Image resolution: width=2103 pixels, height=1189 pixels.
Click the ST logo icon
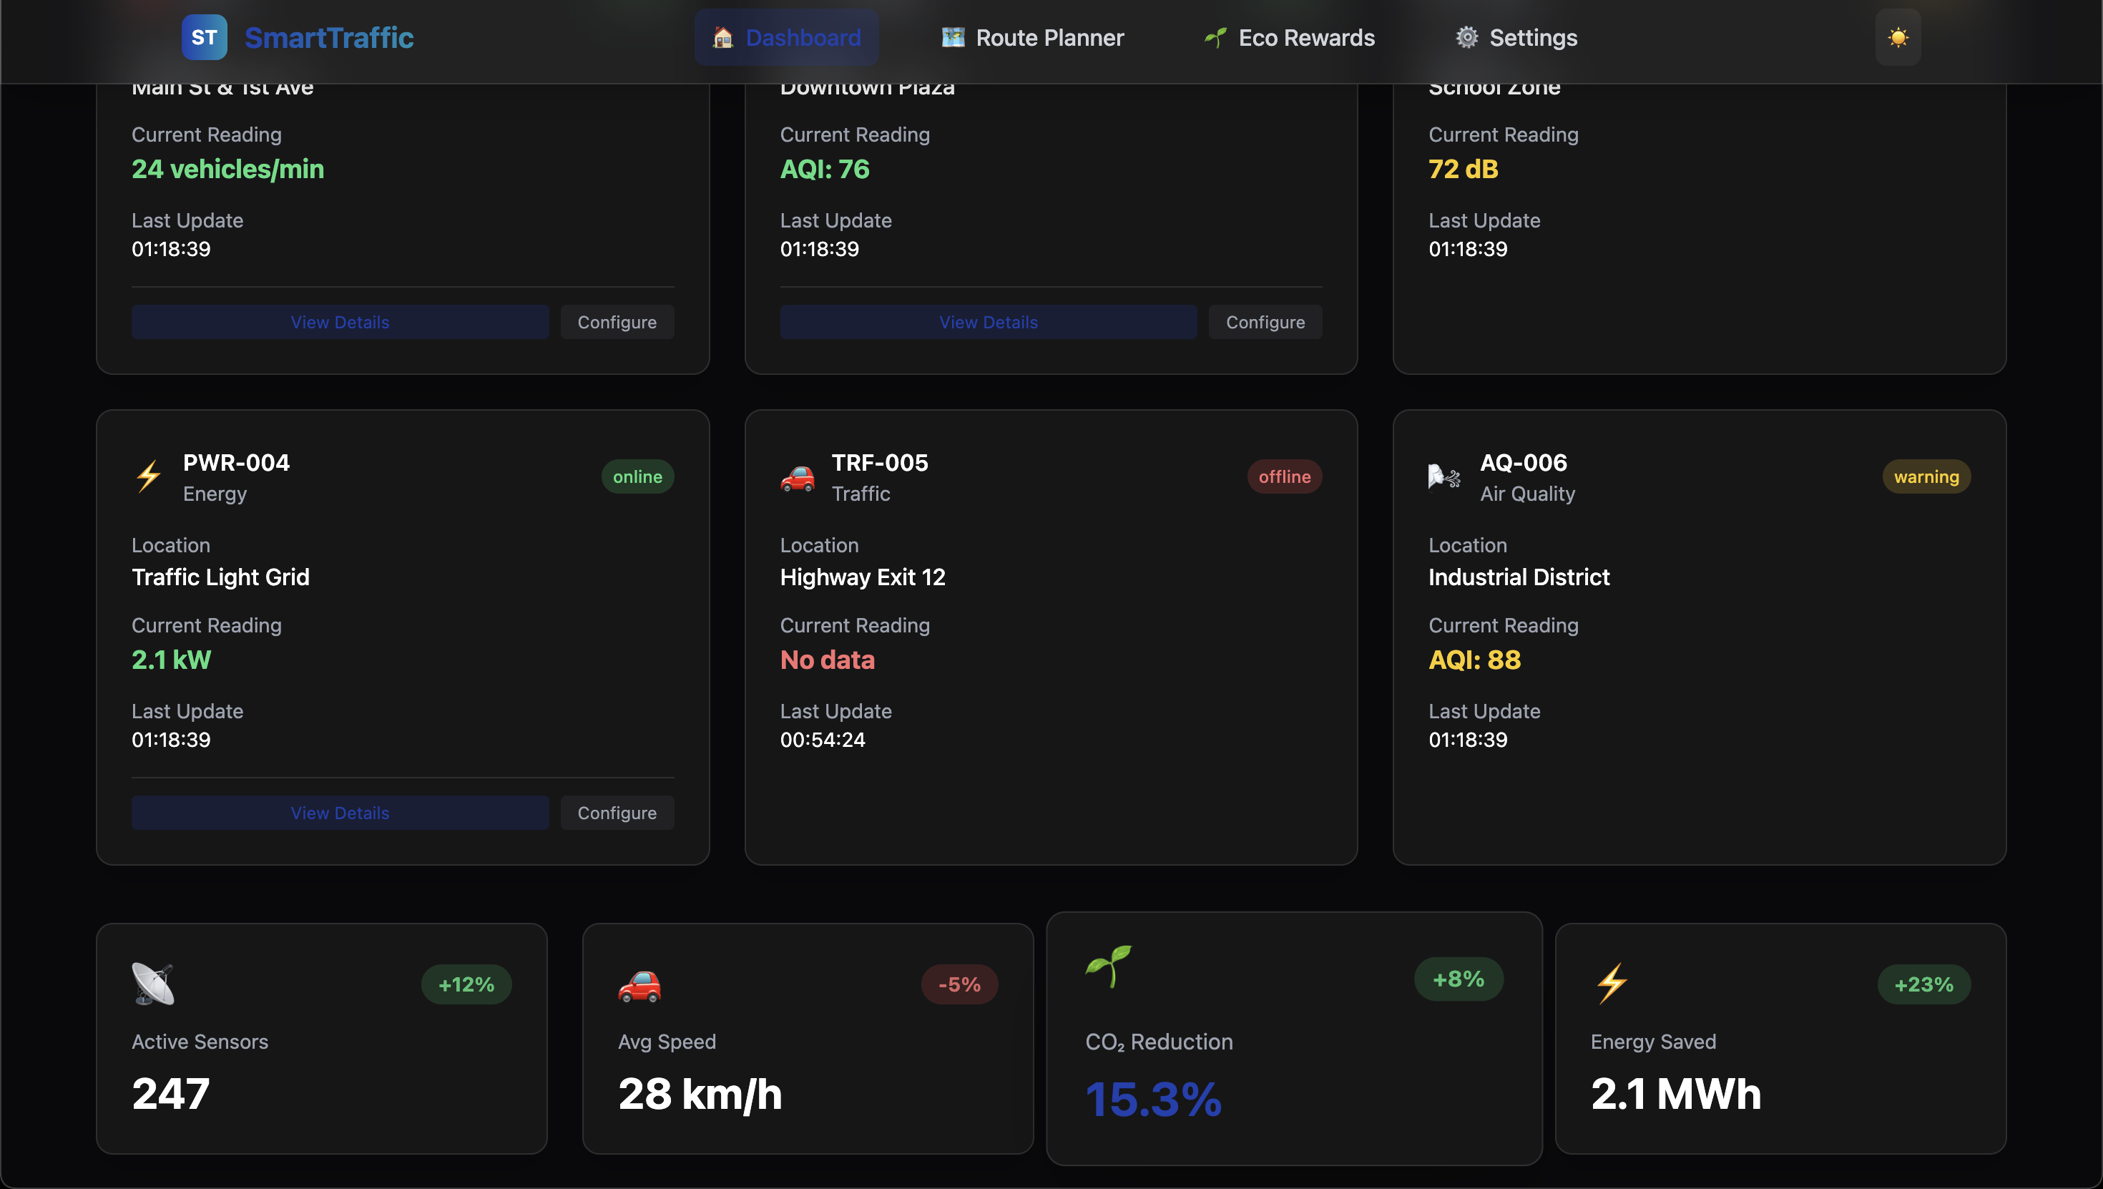coord(204,38)
